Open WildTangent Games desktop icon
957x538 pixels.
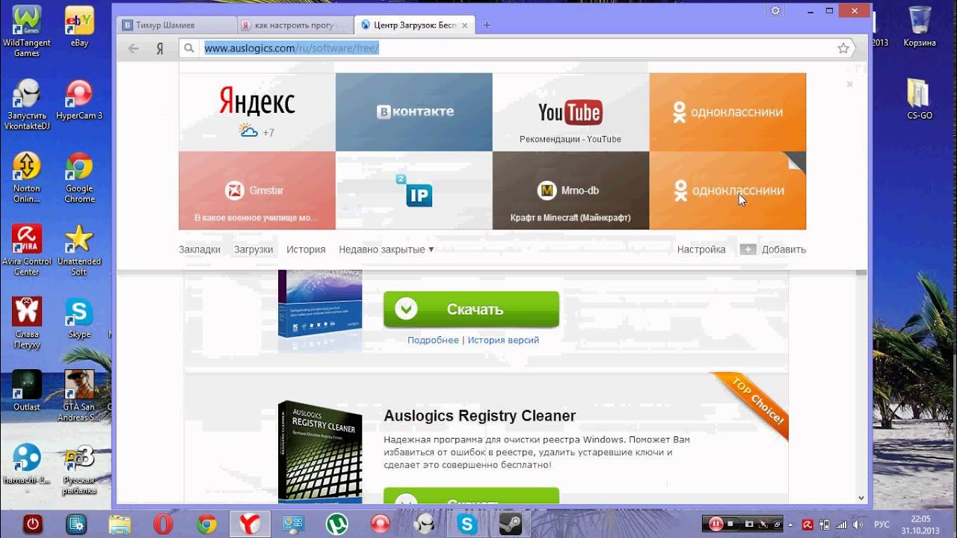pyautogui.click(x=27, y=31)
